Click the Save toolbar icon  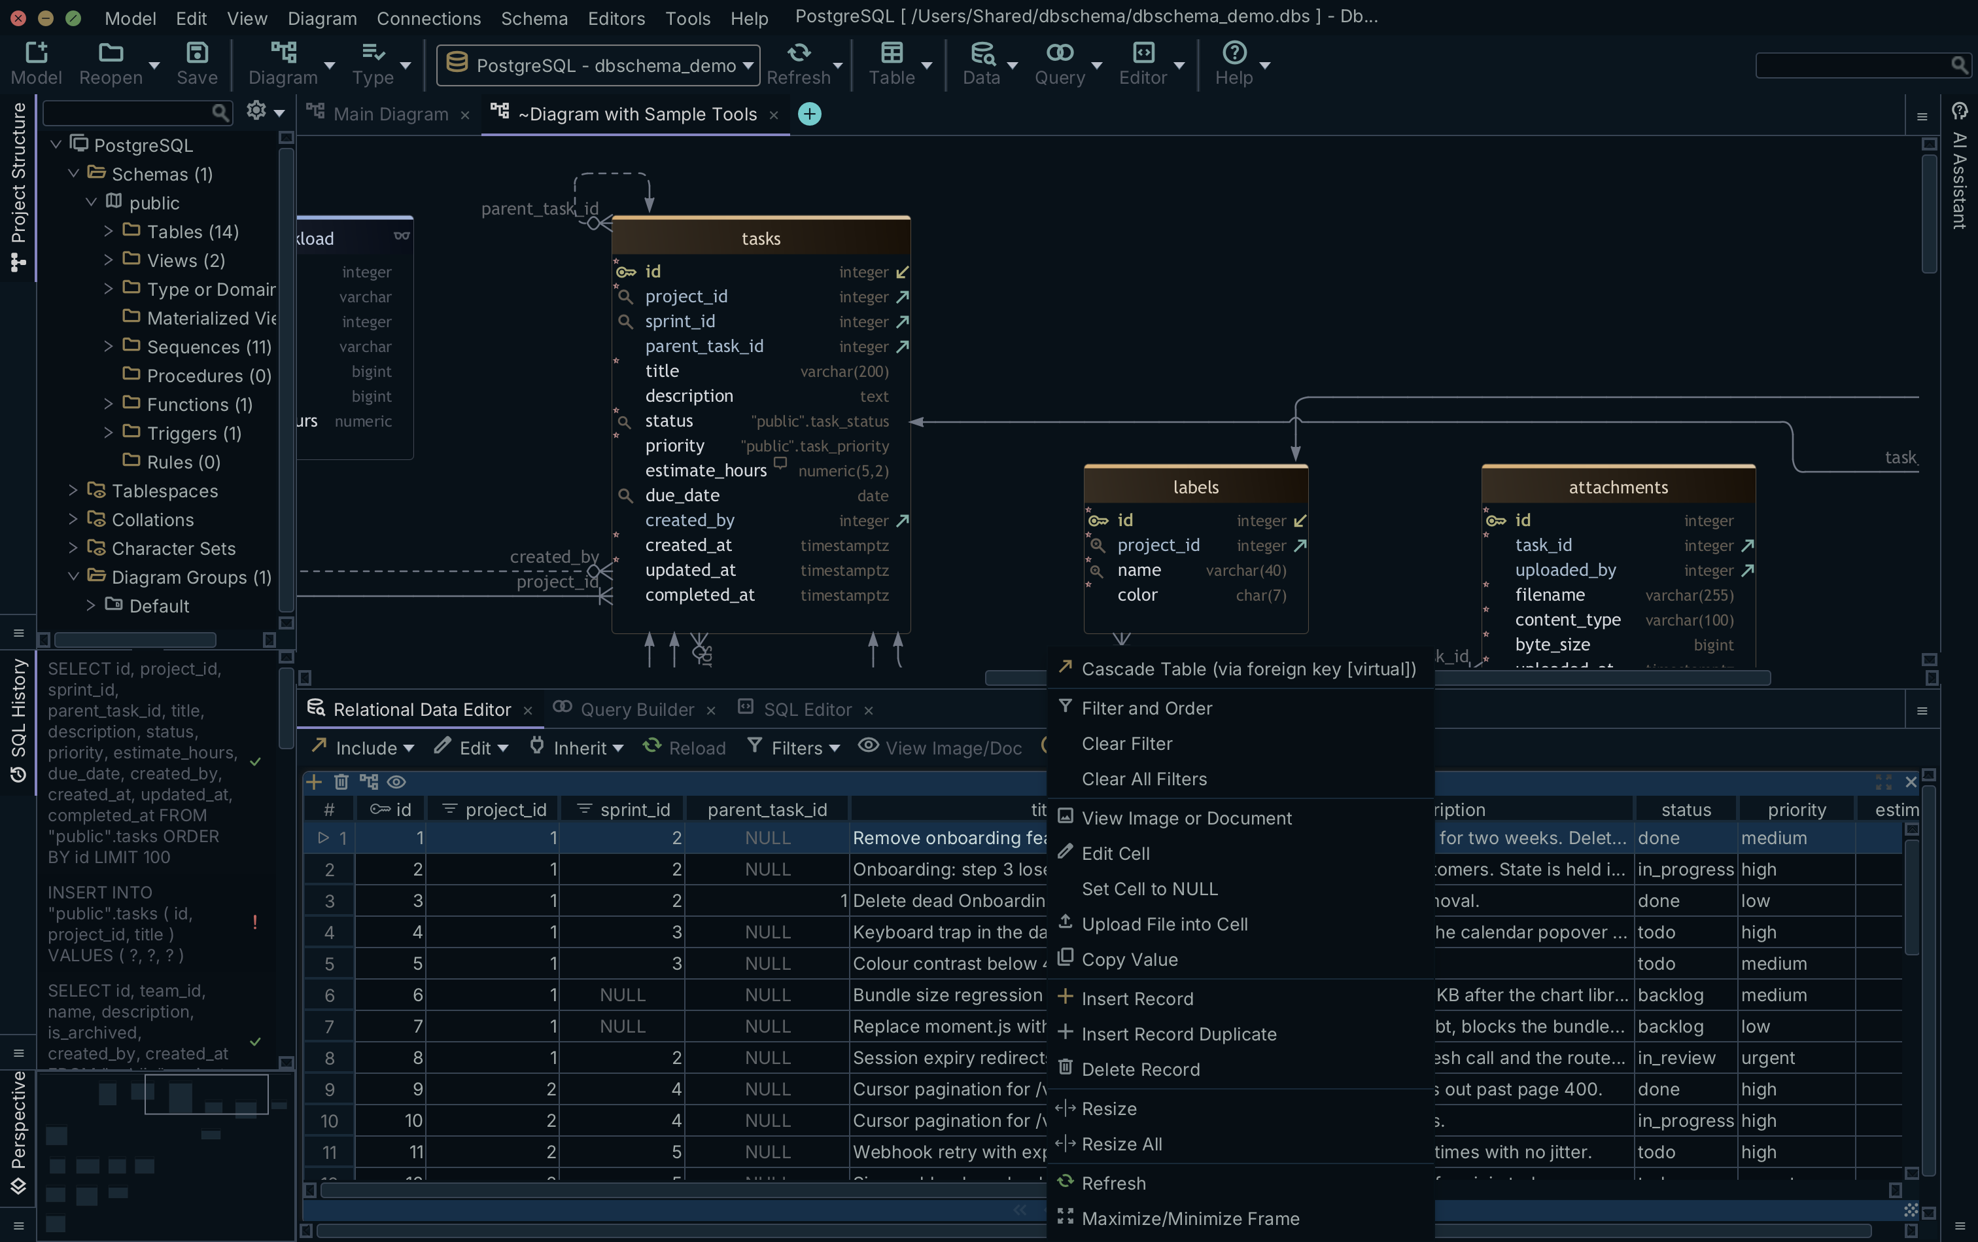coord(197,54)
